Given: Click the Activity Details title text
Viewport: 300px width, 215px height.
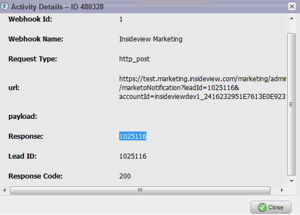Looking at the screenshot, I should [57, 7].
